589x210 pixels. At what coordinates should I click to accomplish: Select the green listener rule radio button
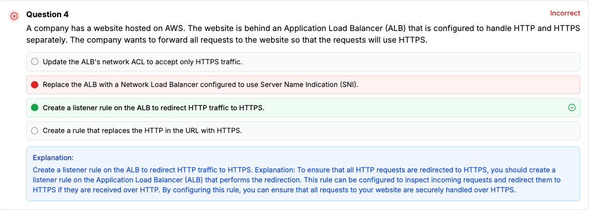point(34,107)
